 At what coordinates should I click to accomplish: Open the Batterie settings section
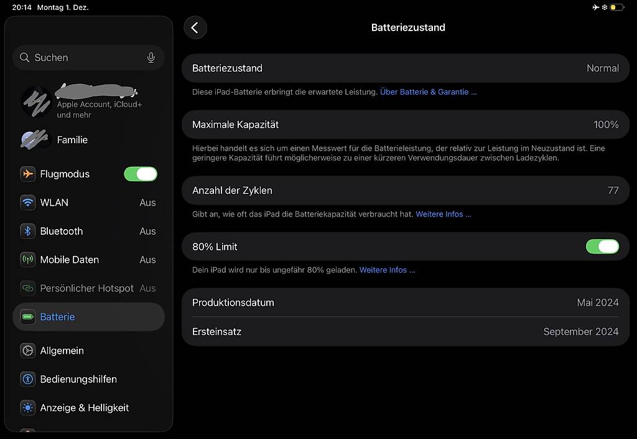pos(88,317)
